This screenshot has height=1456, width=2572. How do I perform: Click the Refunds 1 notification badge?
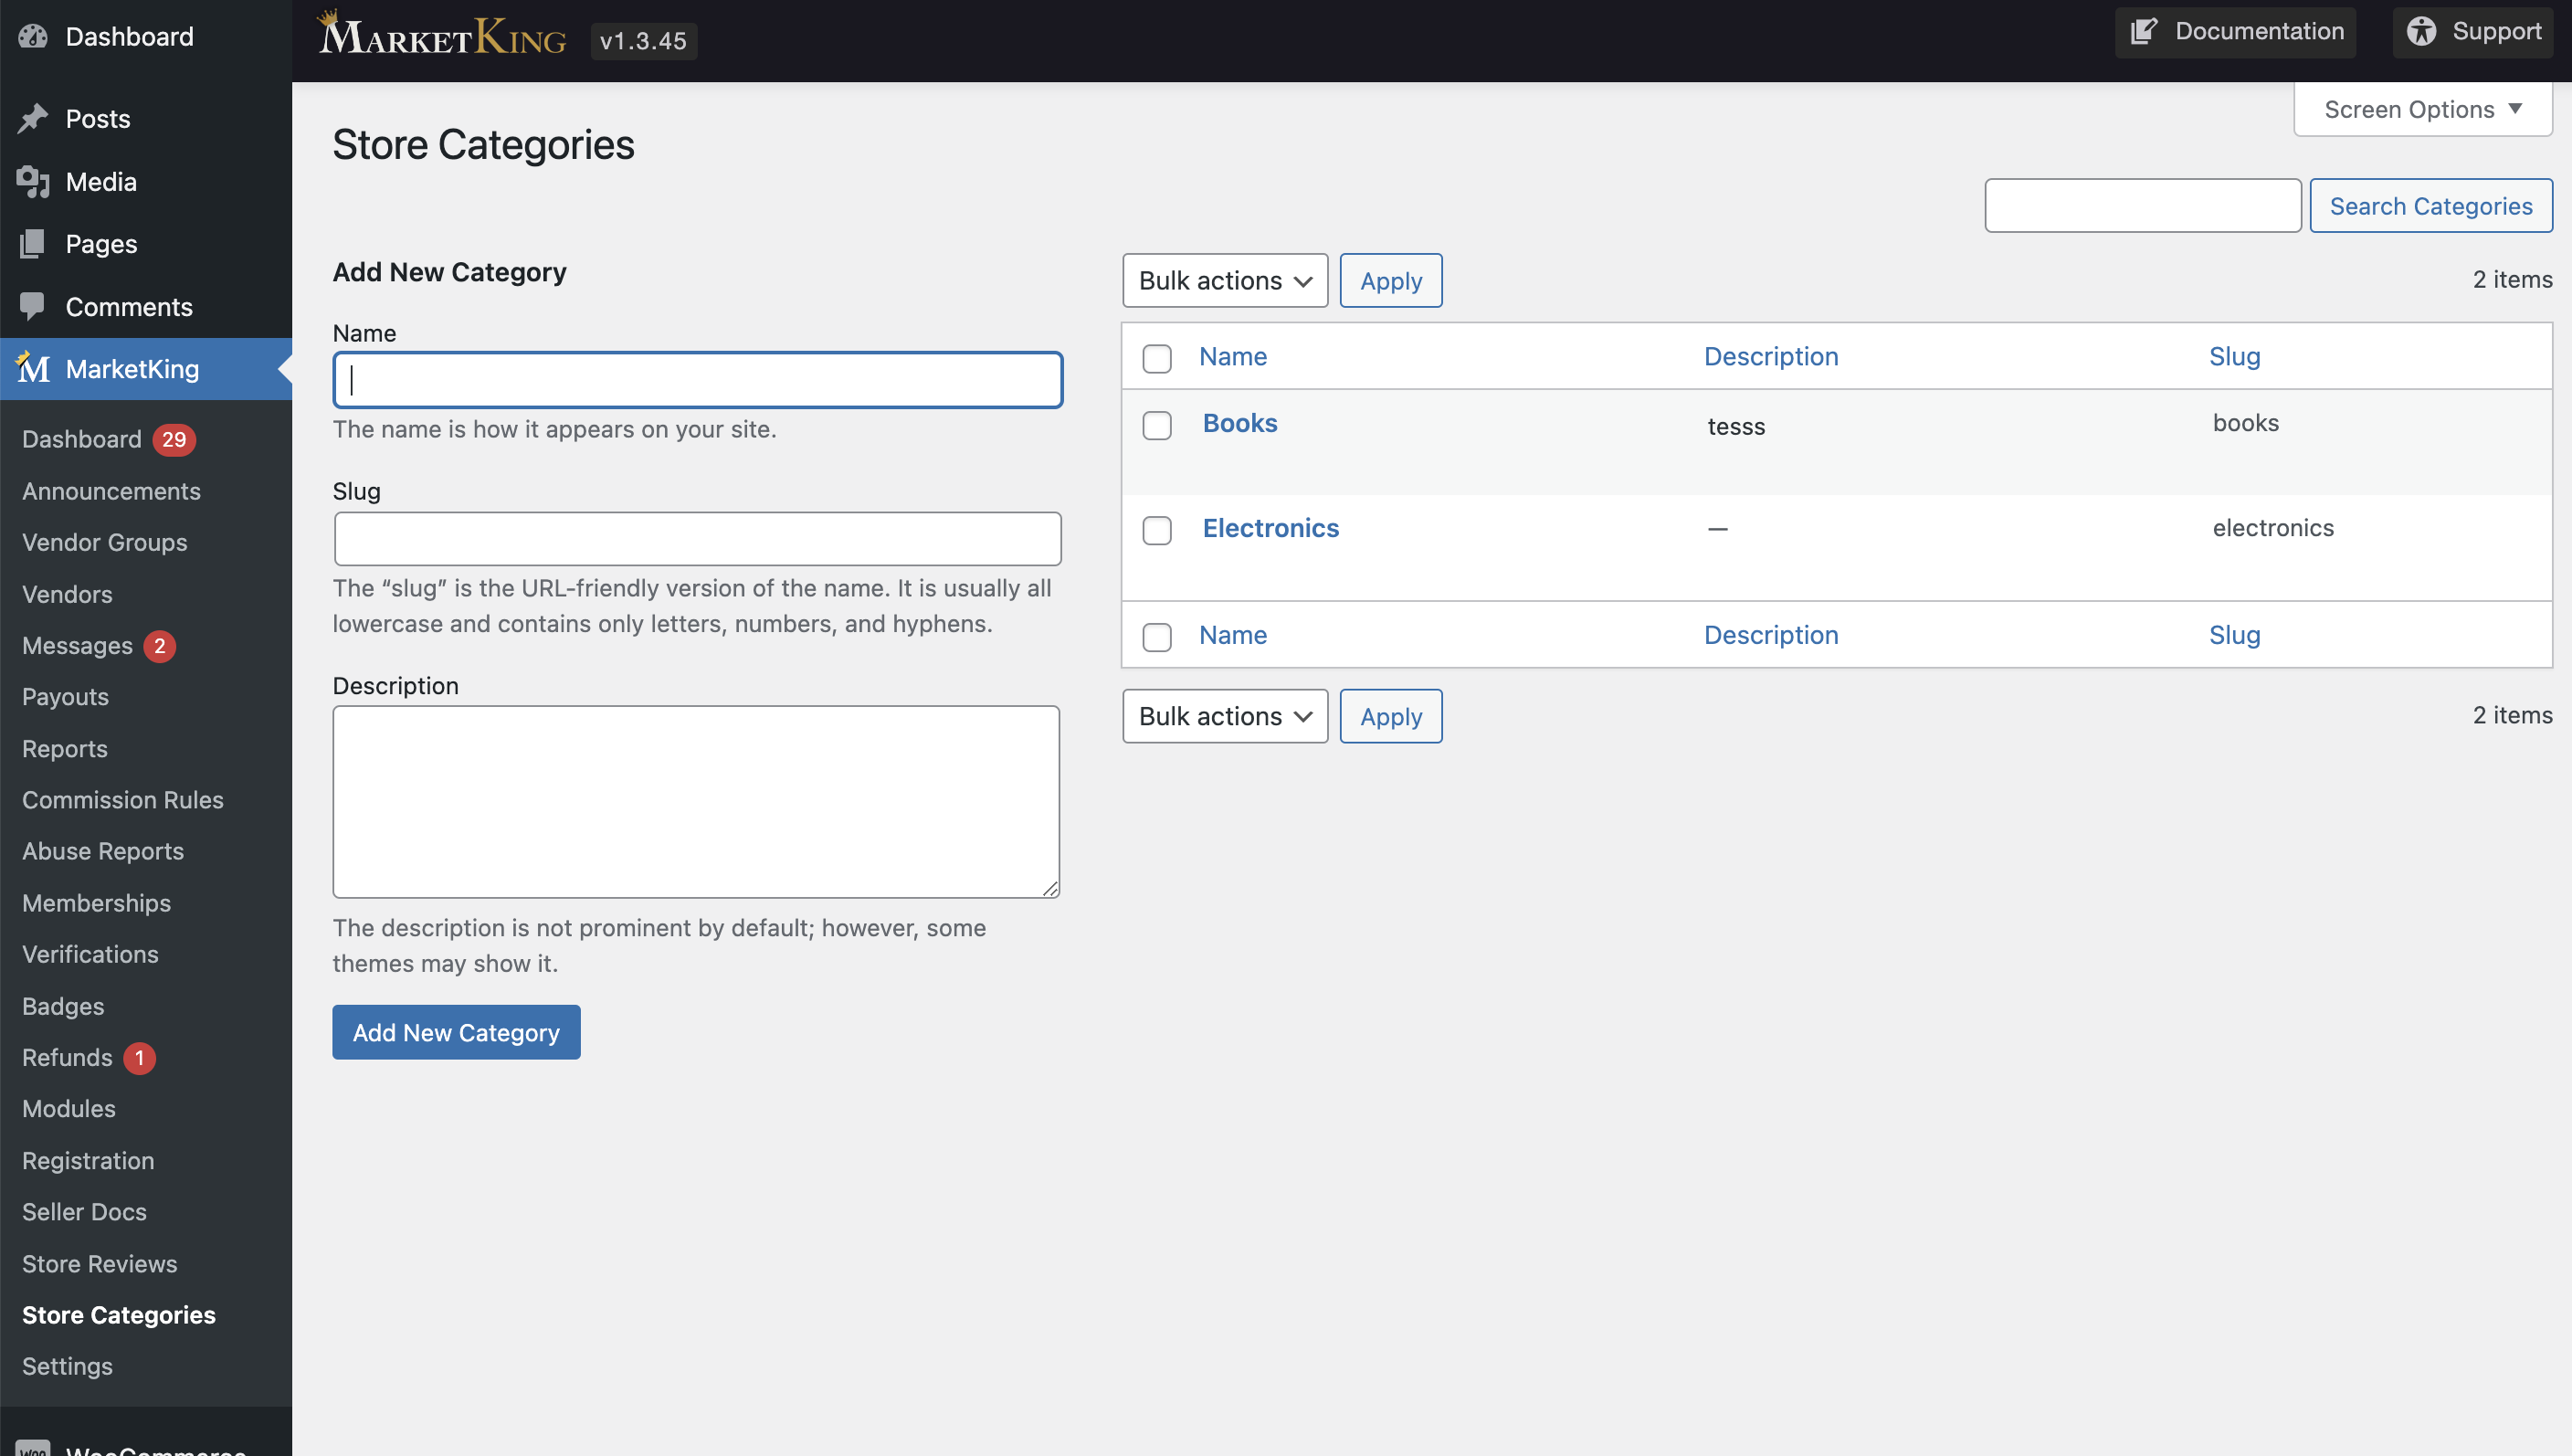pyautogui.click(x=139, y=1058)
